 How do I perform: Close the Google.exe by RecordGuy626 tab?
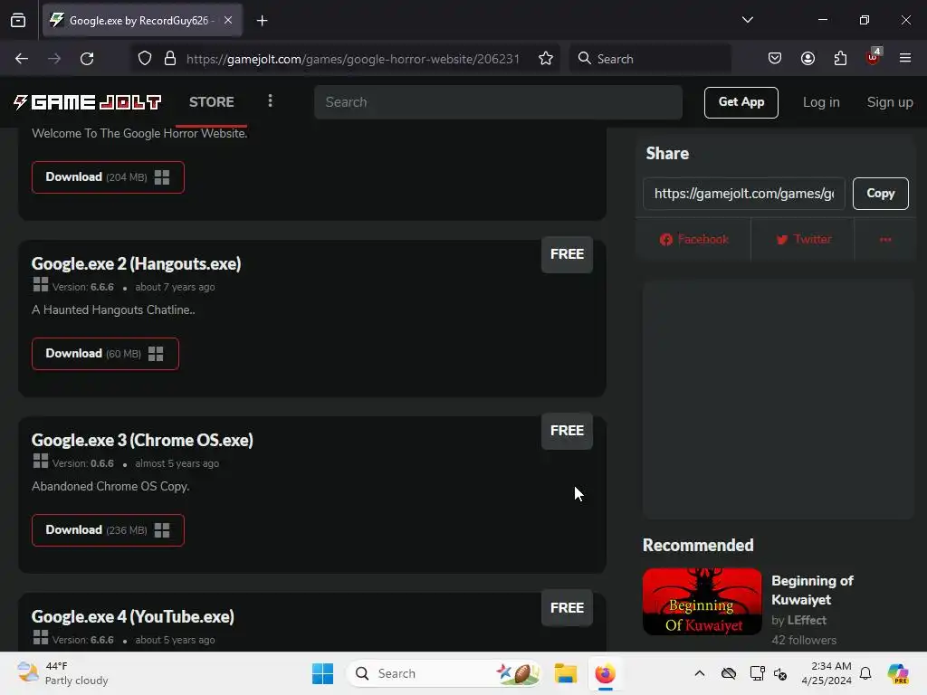(x=228, y=20)
